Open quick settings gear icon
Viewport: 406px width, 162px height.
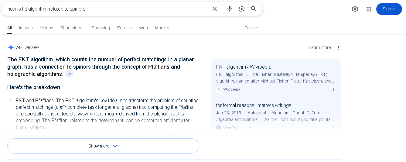[x=355, y=9]
